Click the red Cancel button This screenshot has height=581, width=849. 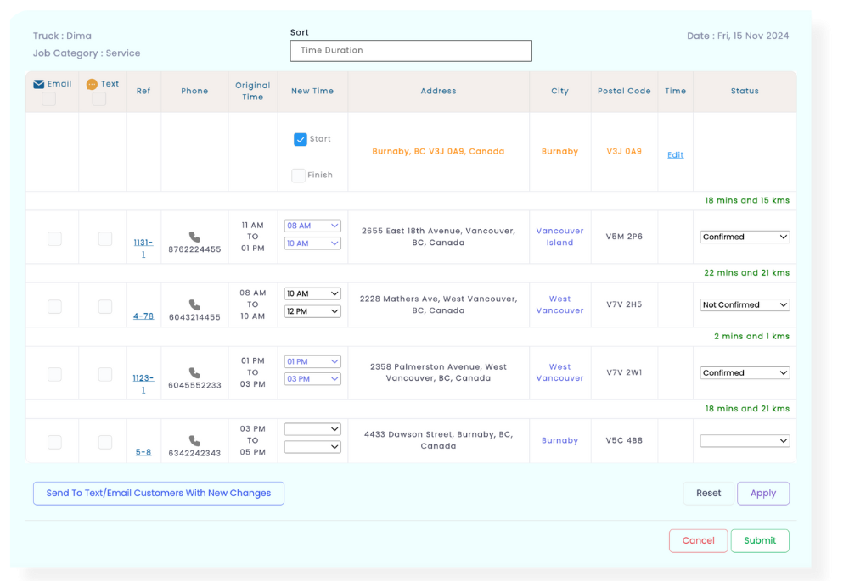click(x=698, y=540)
